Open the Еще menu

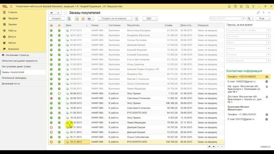click(263, 18)
